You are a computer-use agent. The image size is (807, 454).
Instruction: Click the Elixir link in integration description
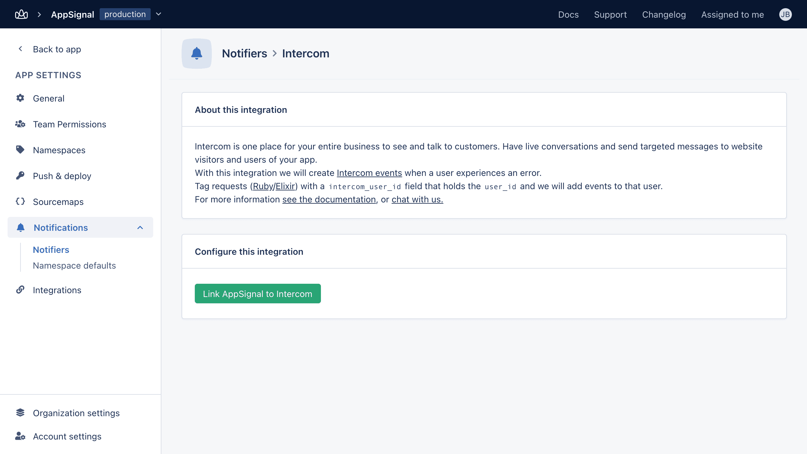tap(286, 186)
